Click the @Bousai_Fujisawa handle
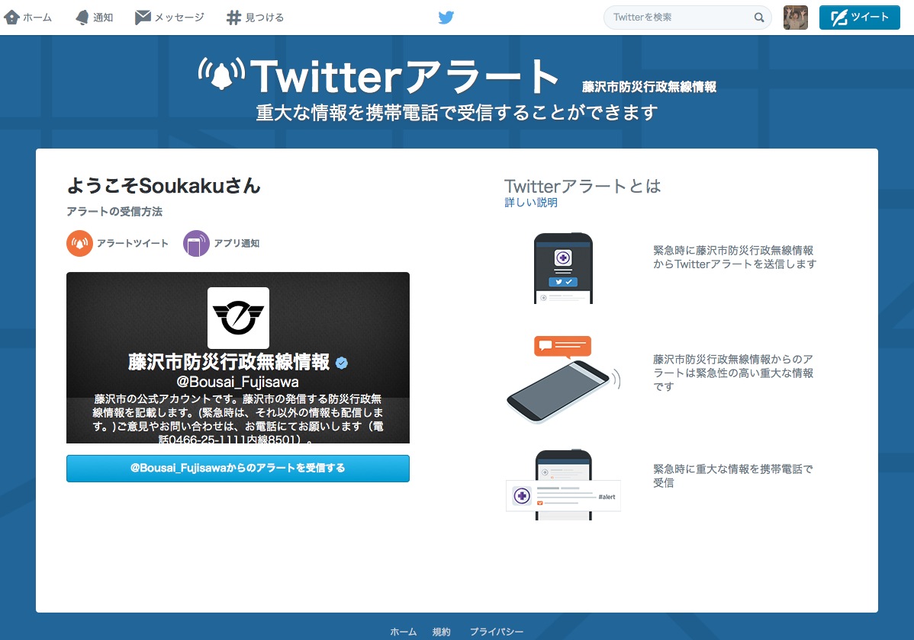 coord(238,382)
